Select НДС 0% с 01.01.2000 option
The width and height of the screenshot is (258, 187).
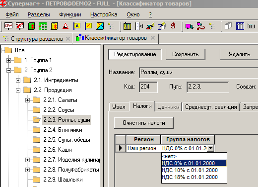(194, 163)
